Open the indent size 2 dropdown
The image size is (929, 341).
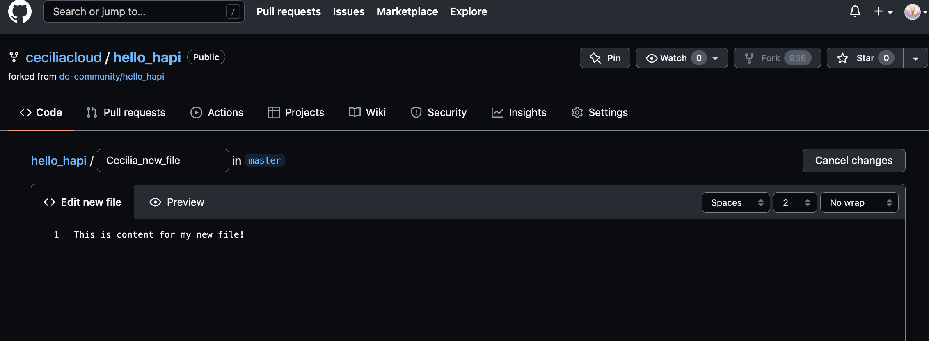point(795,202)
